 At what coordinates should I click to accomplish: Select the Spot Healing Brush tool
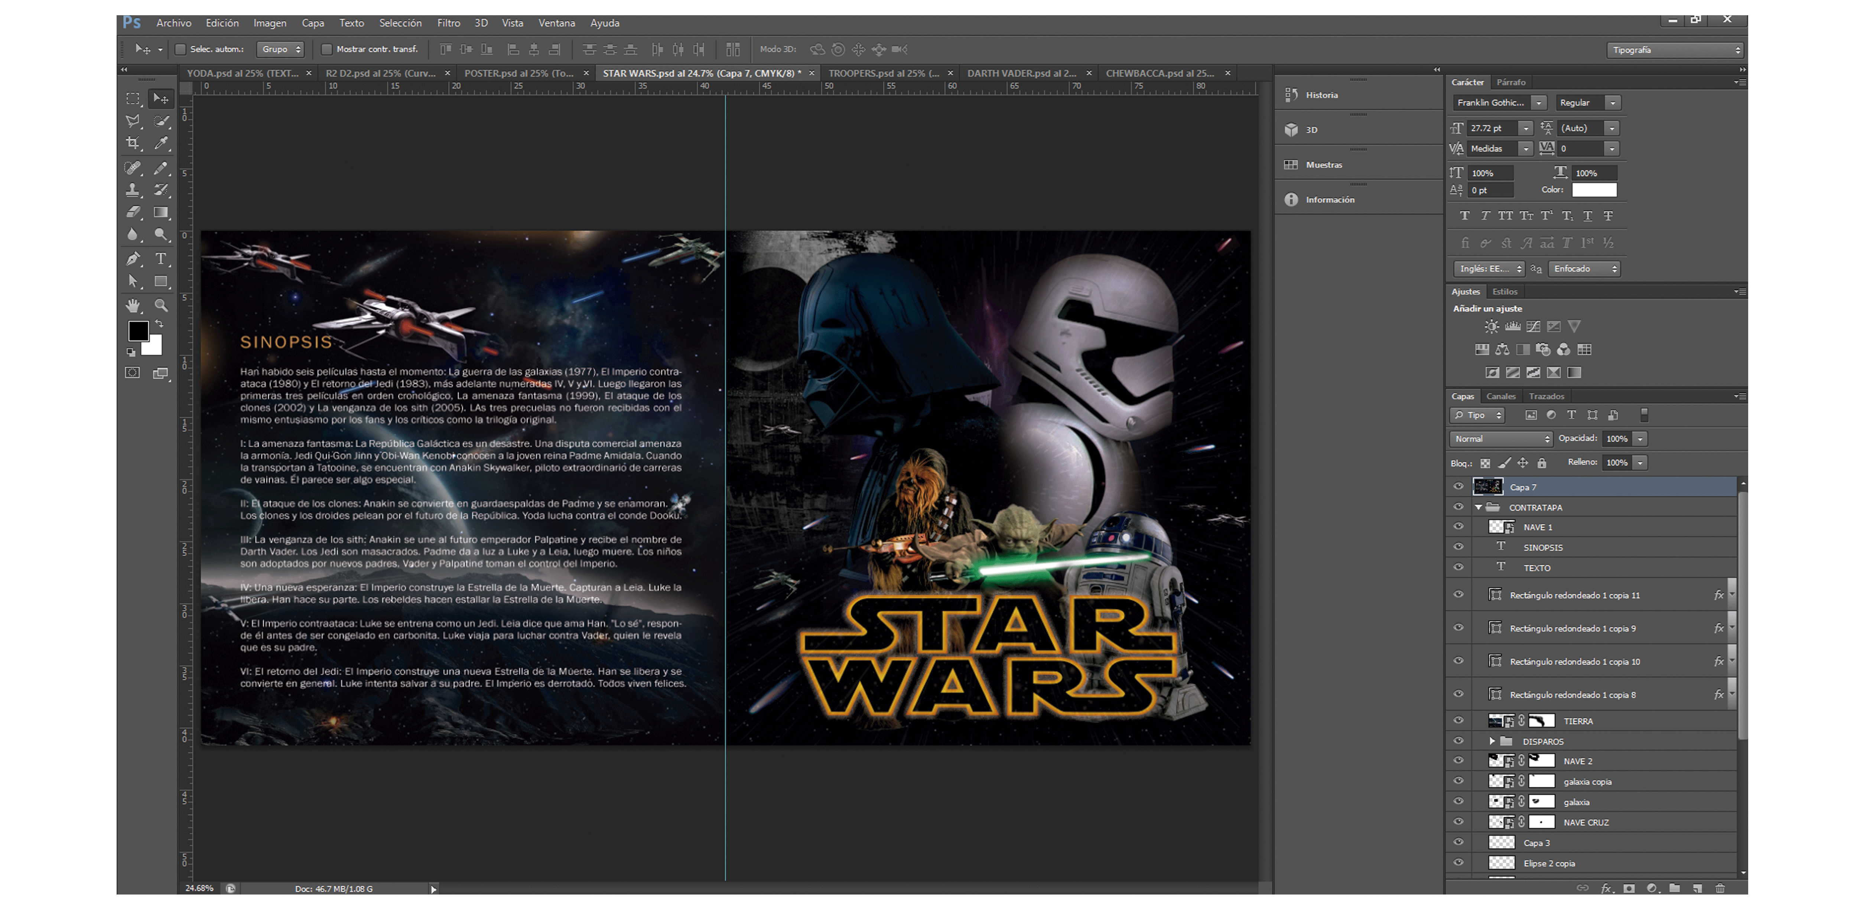point(133,168)
